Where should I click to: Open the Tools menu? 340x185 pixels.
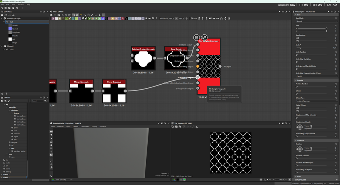[x=12, y=5]
